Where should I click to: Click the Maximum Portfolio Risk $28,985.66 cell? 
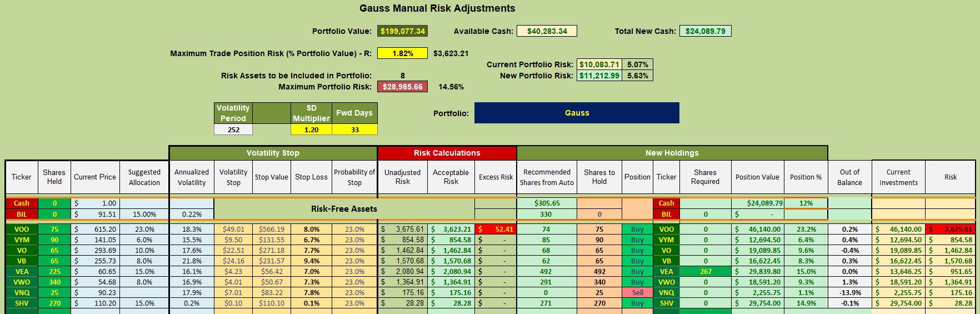click(403, 87)
